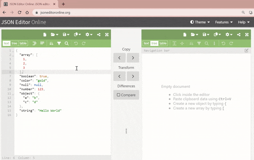Open the Features menu
Viewport: 254px width, 160px height.
pos(224,22)
